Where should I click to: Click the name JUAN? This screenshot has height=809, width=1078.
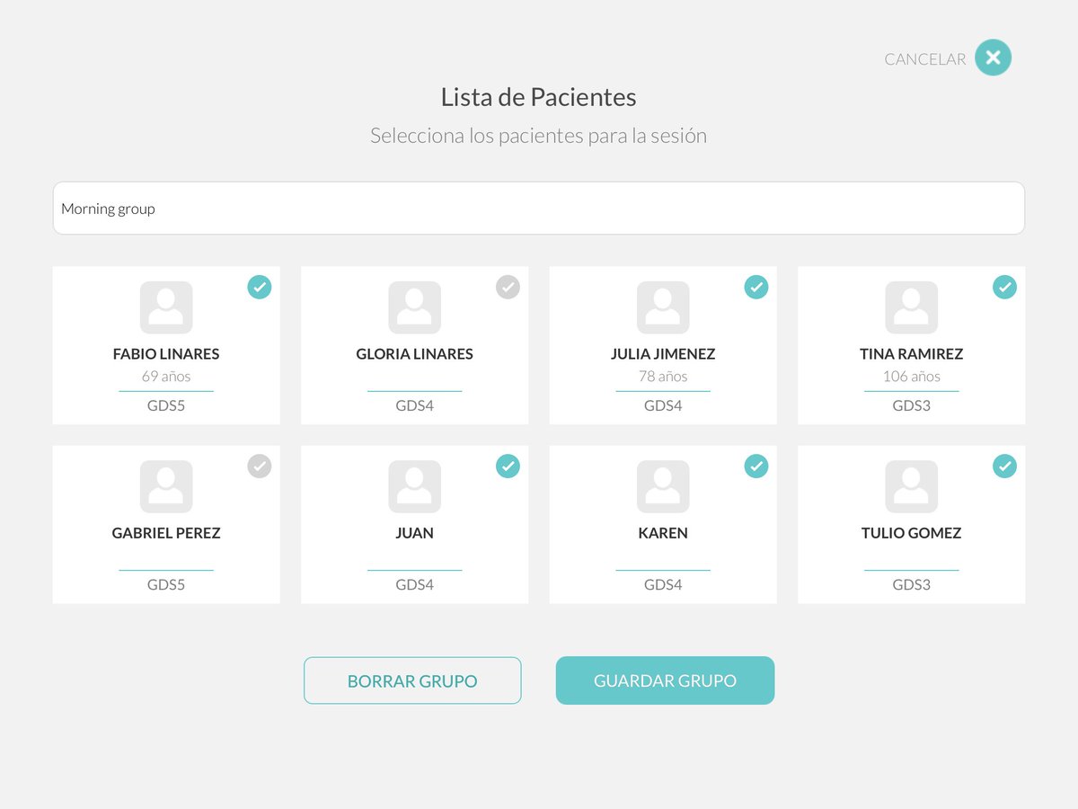tap(414, 533)
